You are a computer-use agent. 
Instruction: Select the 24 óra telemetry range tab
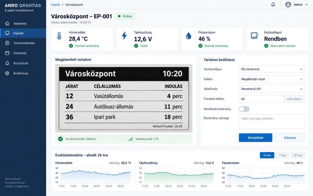(x=267, y=155)
